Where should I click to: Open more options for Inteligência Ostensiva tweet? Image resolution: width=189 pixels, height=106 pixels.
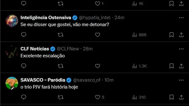point(181,18)
